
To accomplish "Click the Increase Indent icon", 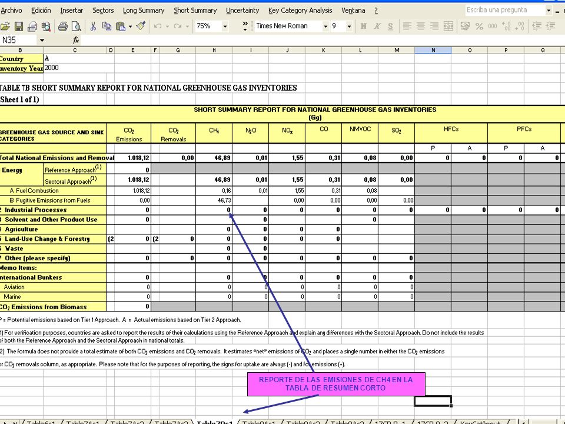I will point(550,26).
